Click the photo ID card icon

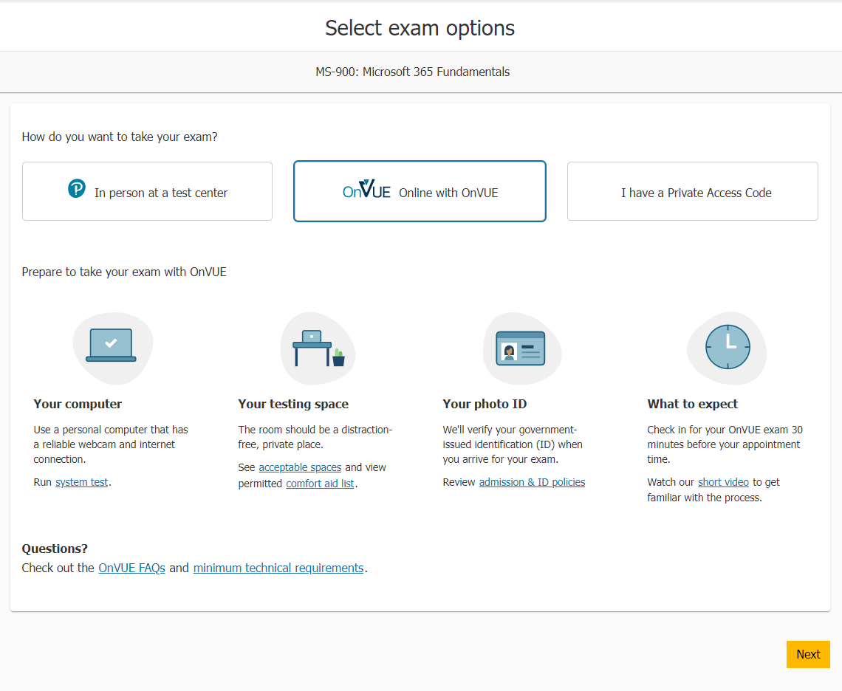[521, 348]
